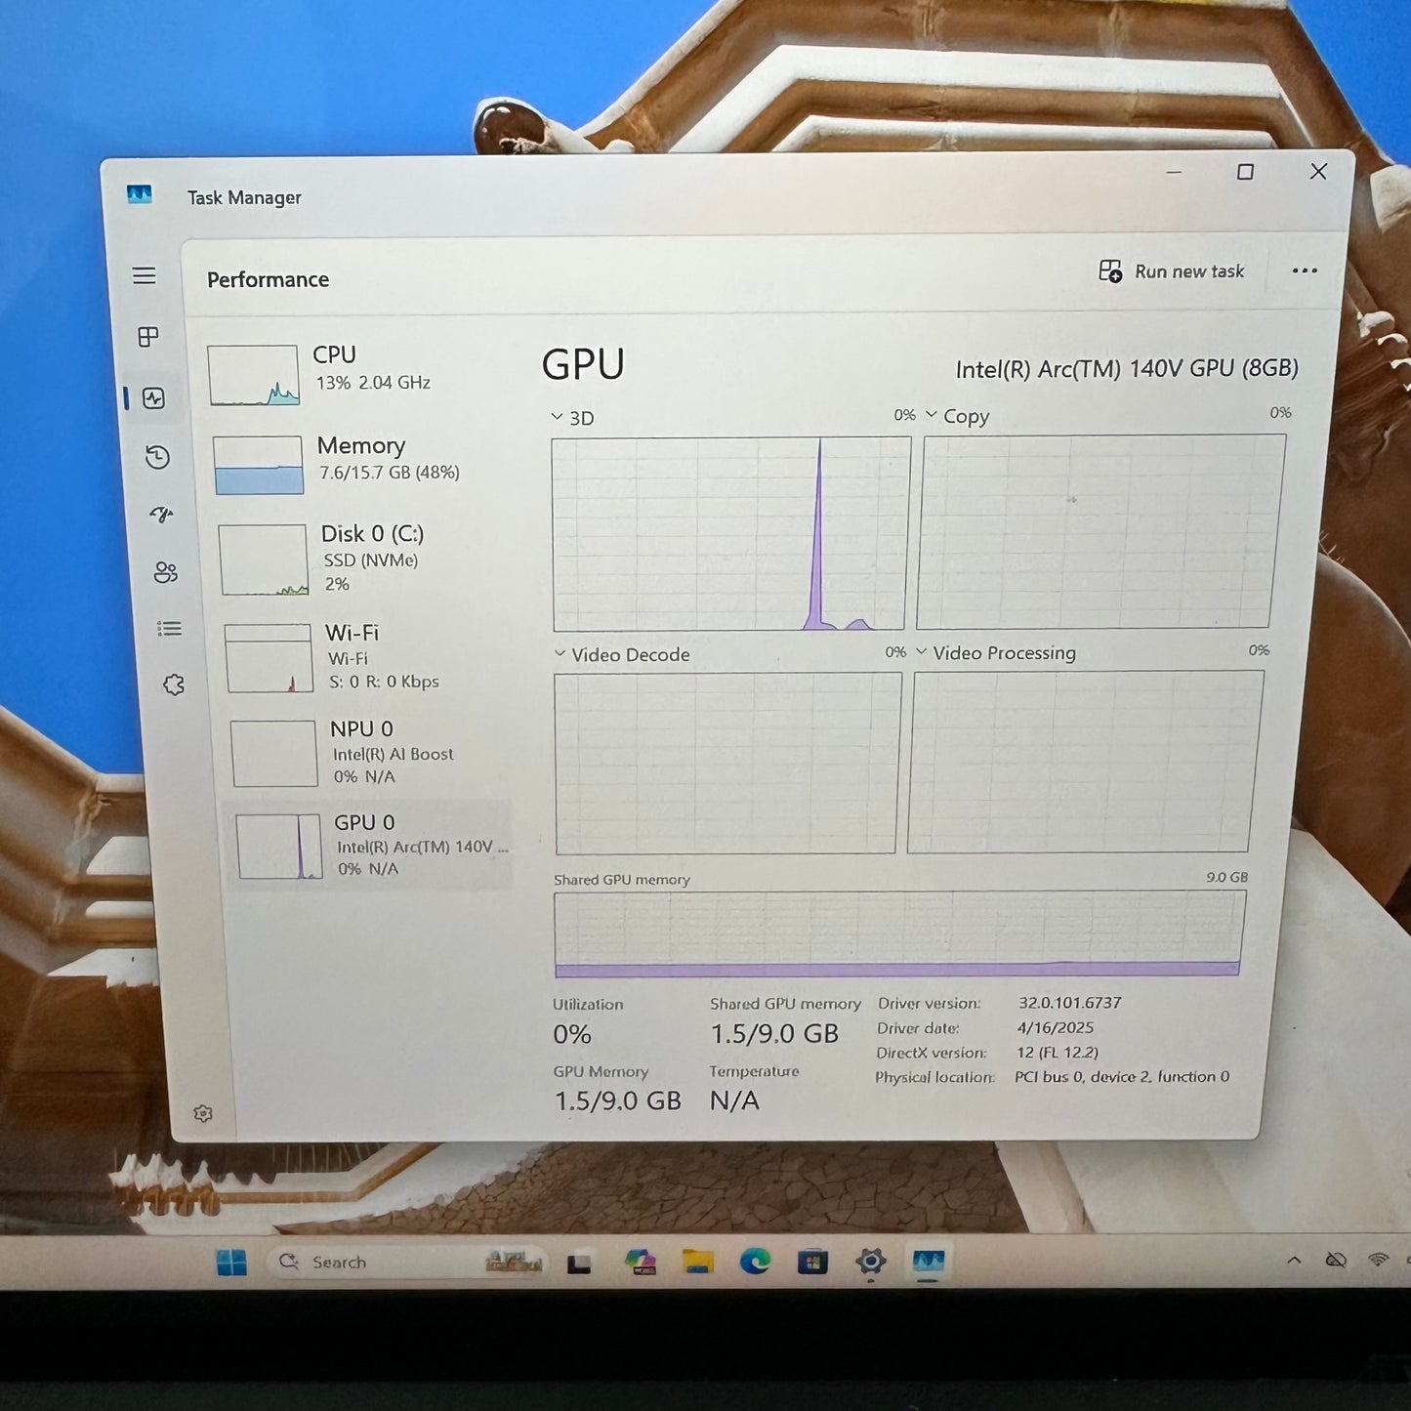The height and width of the screenshot is (1411, 1411).
Task: Click the GPU 0 mini graph thumbnail
Action: coord(280,847)
